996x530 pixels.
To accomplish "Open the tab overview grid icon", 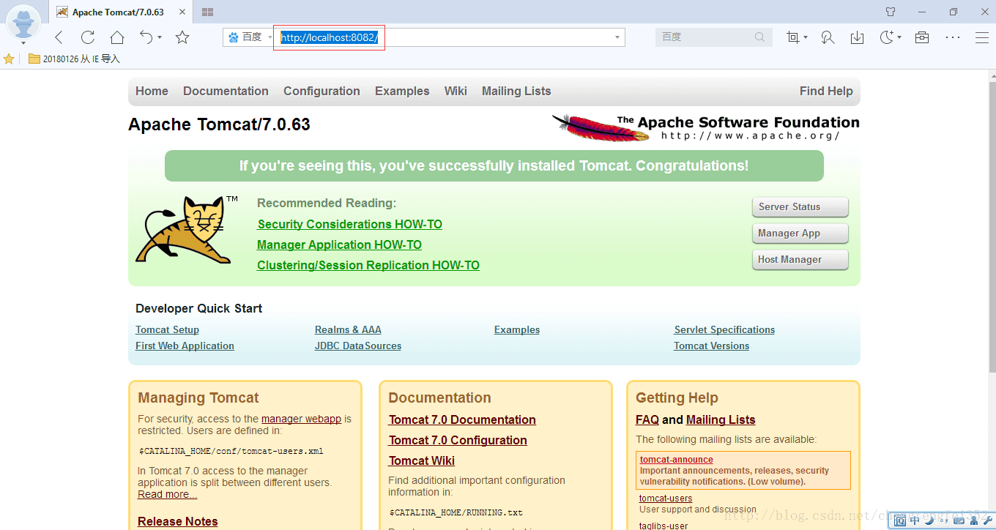I will 208,12.
